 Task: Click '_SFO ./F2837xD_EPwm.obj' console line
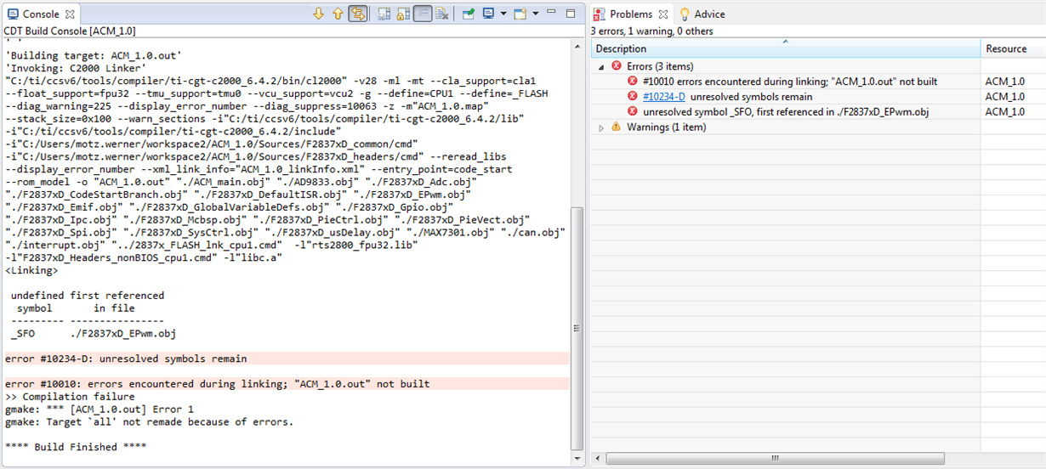[x=94, y=334]
